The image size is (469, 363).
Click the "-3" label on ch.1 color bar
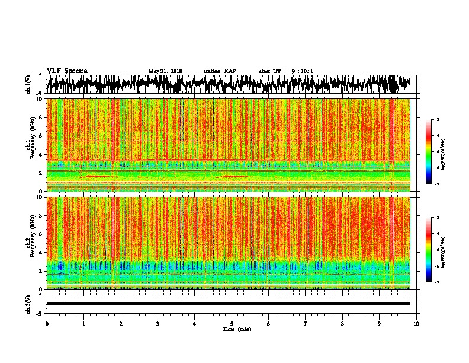(436, 120)
